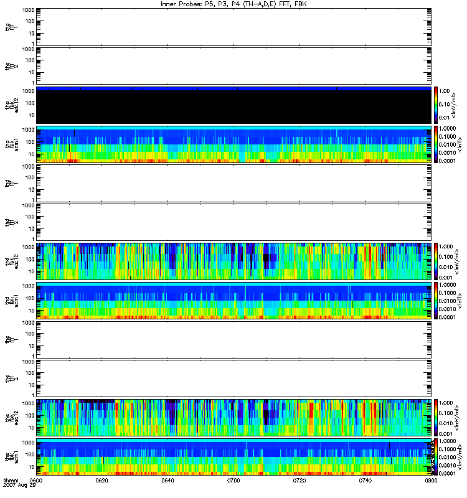Viewport: 467px width, 498px height.
Task: Open the empty the fff 2 panel
Action: pyautogui.click(x=234, y=378)
